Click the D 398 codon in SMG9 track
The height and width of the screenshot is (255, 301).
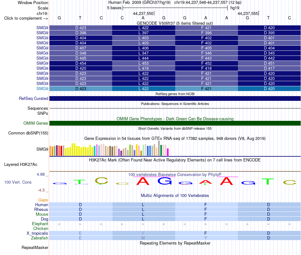pyautogui.click(x=81, y=33)
